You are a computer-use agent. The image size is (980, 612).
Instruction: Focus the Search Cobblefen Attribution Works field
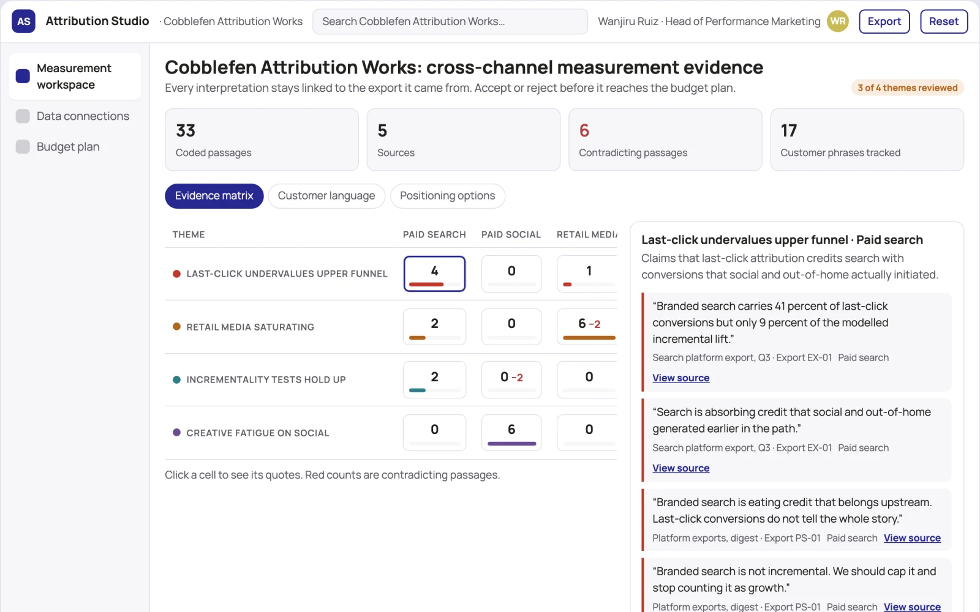(x=450, y=21)
